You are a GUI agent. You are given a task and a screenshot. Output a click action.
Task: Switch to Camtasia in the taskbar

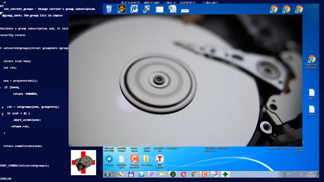click(204, 174)
